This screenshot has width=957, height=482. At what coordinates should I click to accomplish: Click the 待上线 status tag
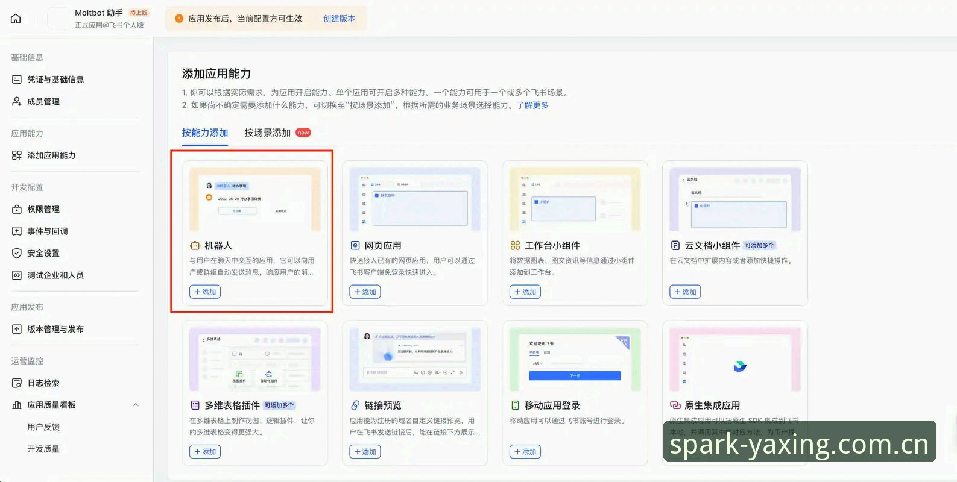pos(139,13)
